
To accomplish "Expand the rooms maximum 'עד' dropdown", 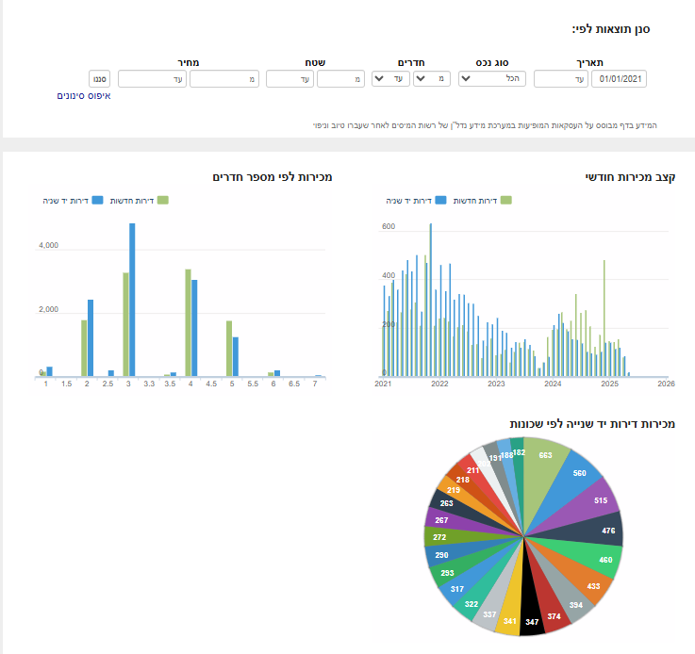I will click(390, 79).
